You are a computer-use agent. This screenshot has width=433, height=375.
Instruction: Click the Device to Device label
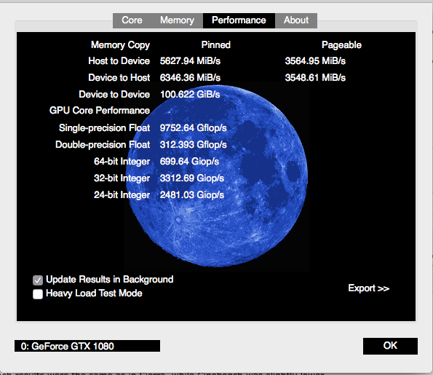click(114, 95)
